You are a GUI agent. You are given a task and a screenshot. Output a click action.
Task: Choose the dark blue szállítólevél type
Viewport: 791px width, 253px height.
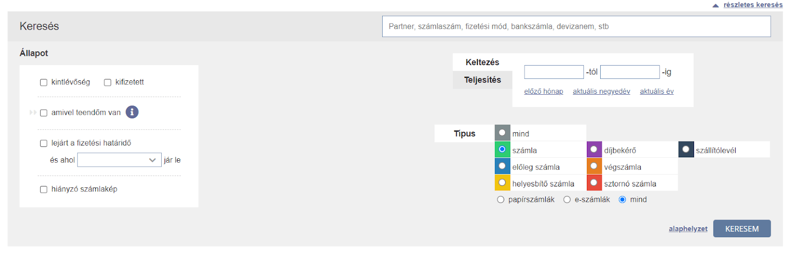[686, 149]
